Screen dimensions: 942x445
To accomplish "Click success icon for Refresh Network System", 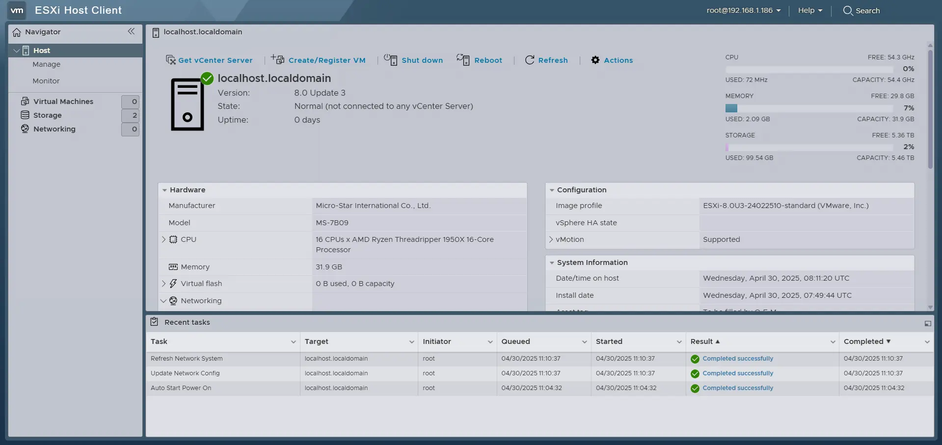I will tap(695, 359).
